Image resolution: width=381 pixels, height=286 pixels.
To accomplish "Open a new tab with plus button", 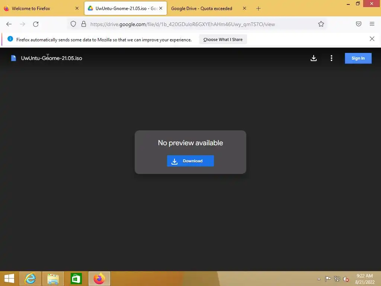I will [x=258, y=9].
